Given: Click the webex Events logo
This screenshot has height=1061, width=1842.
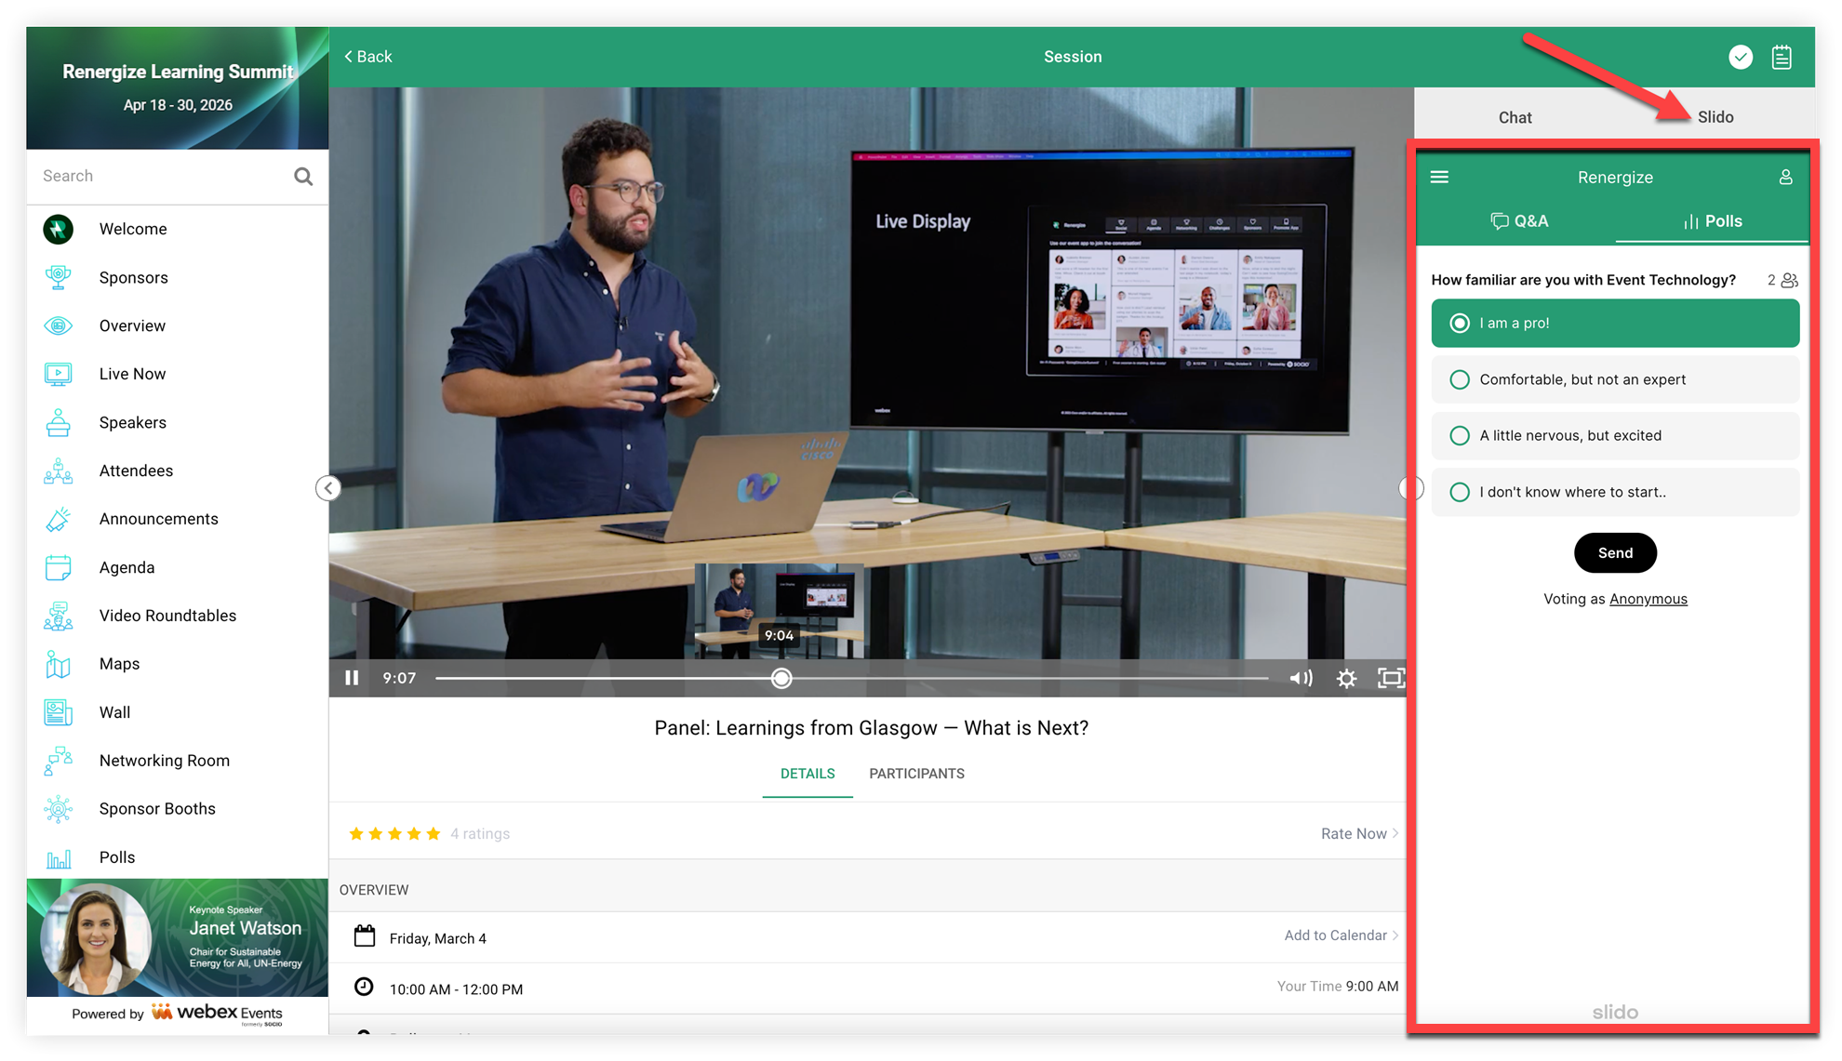Looking at the screenshot, I should coord(216,1013).
